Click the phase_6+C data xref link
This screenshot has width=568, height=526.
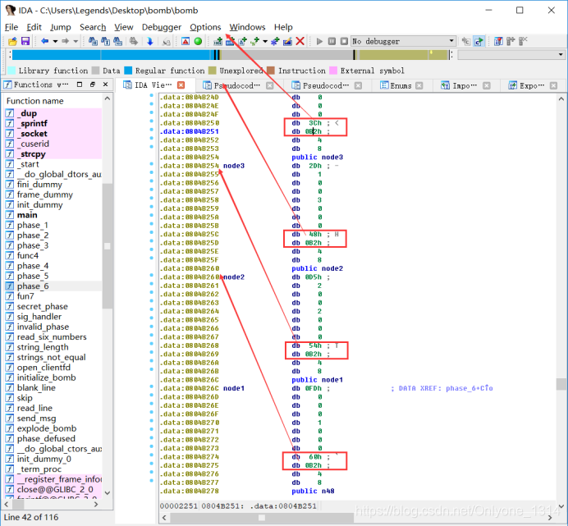[470, 388]
